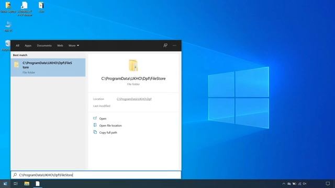Click the cloud/OneDrive tray icon

(x=289, y=183)
